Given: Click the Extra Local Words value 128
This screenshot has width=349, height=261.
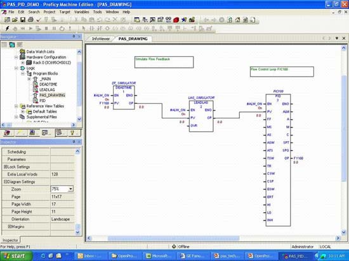Looking at the screenshot, I should (62, 174).
